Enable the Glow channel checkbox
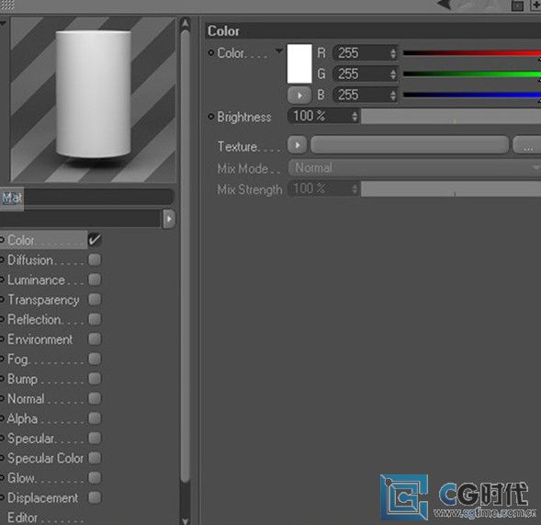This screenshot has height=525, width=541. point(95,478)
